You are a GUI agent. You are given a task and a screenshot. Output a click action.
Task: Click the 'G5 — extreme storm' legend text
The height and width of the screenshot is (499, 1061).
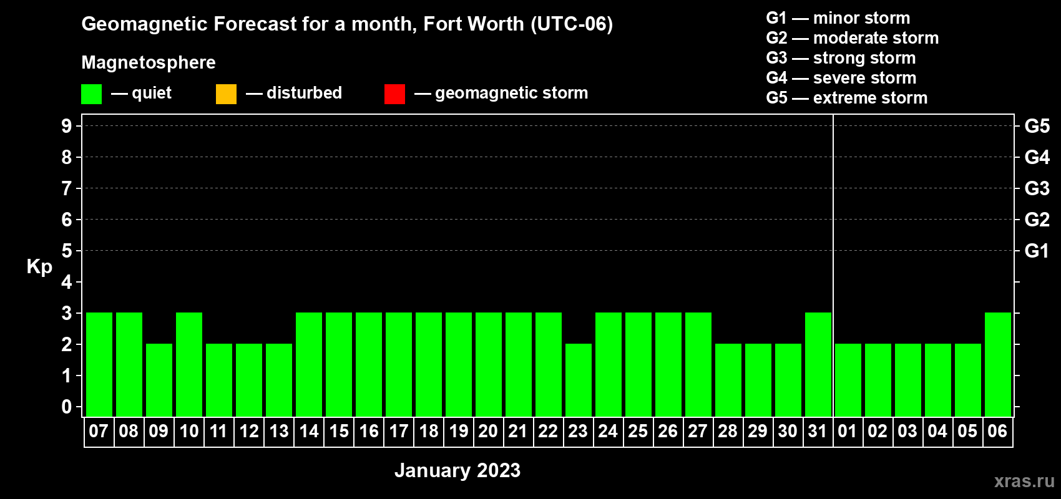(x=847, y=98)
